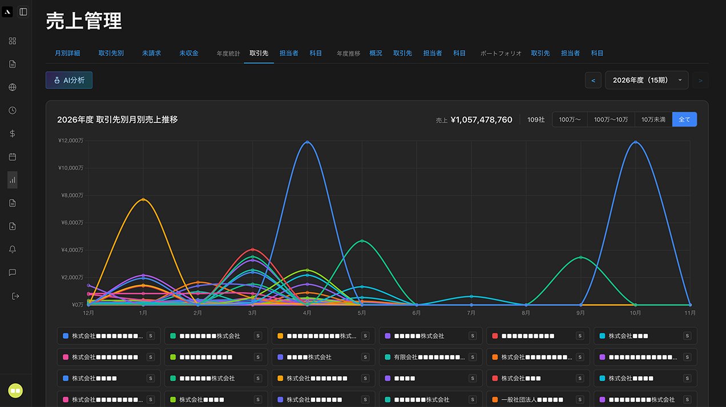
Task: Click the globe icon in sidebar
Action: coord(13,87)
